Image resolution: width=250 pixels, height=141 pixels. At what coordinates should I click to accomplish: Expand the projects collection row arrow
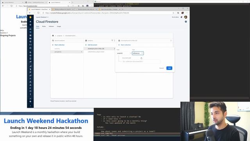(82, 52)
